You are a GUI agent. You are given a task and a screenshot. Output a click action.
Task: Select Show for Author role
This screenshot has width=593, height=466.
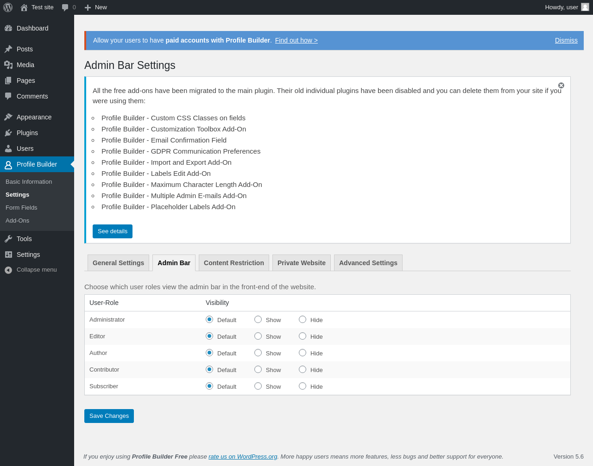[x=258, y=353]
